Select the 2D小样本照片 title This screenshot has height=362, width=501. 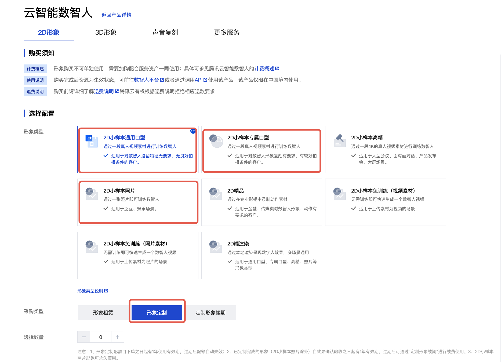pos(119,191)
